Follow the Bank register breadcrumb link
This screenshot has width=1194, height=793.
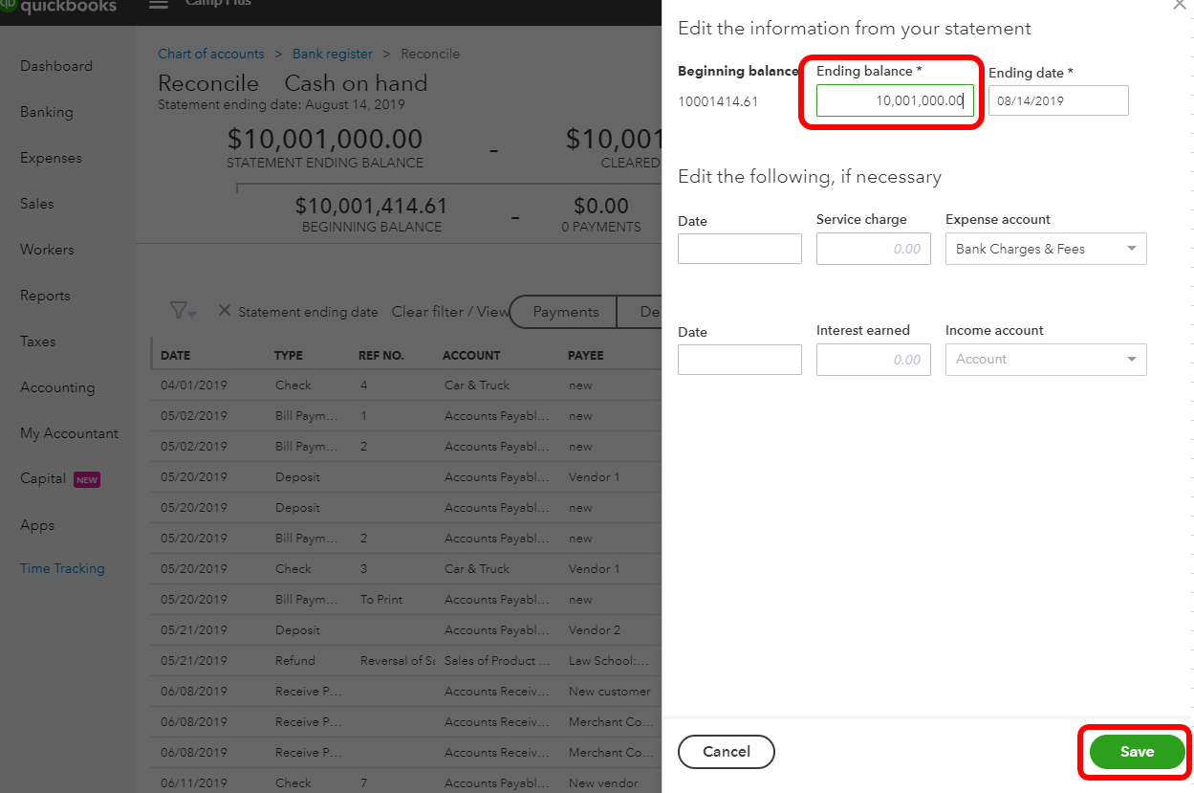pos(333,54)
